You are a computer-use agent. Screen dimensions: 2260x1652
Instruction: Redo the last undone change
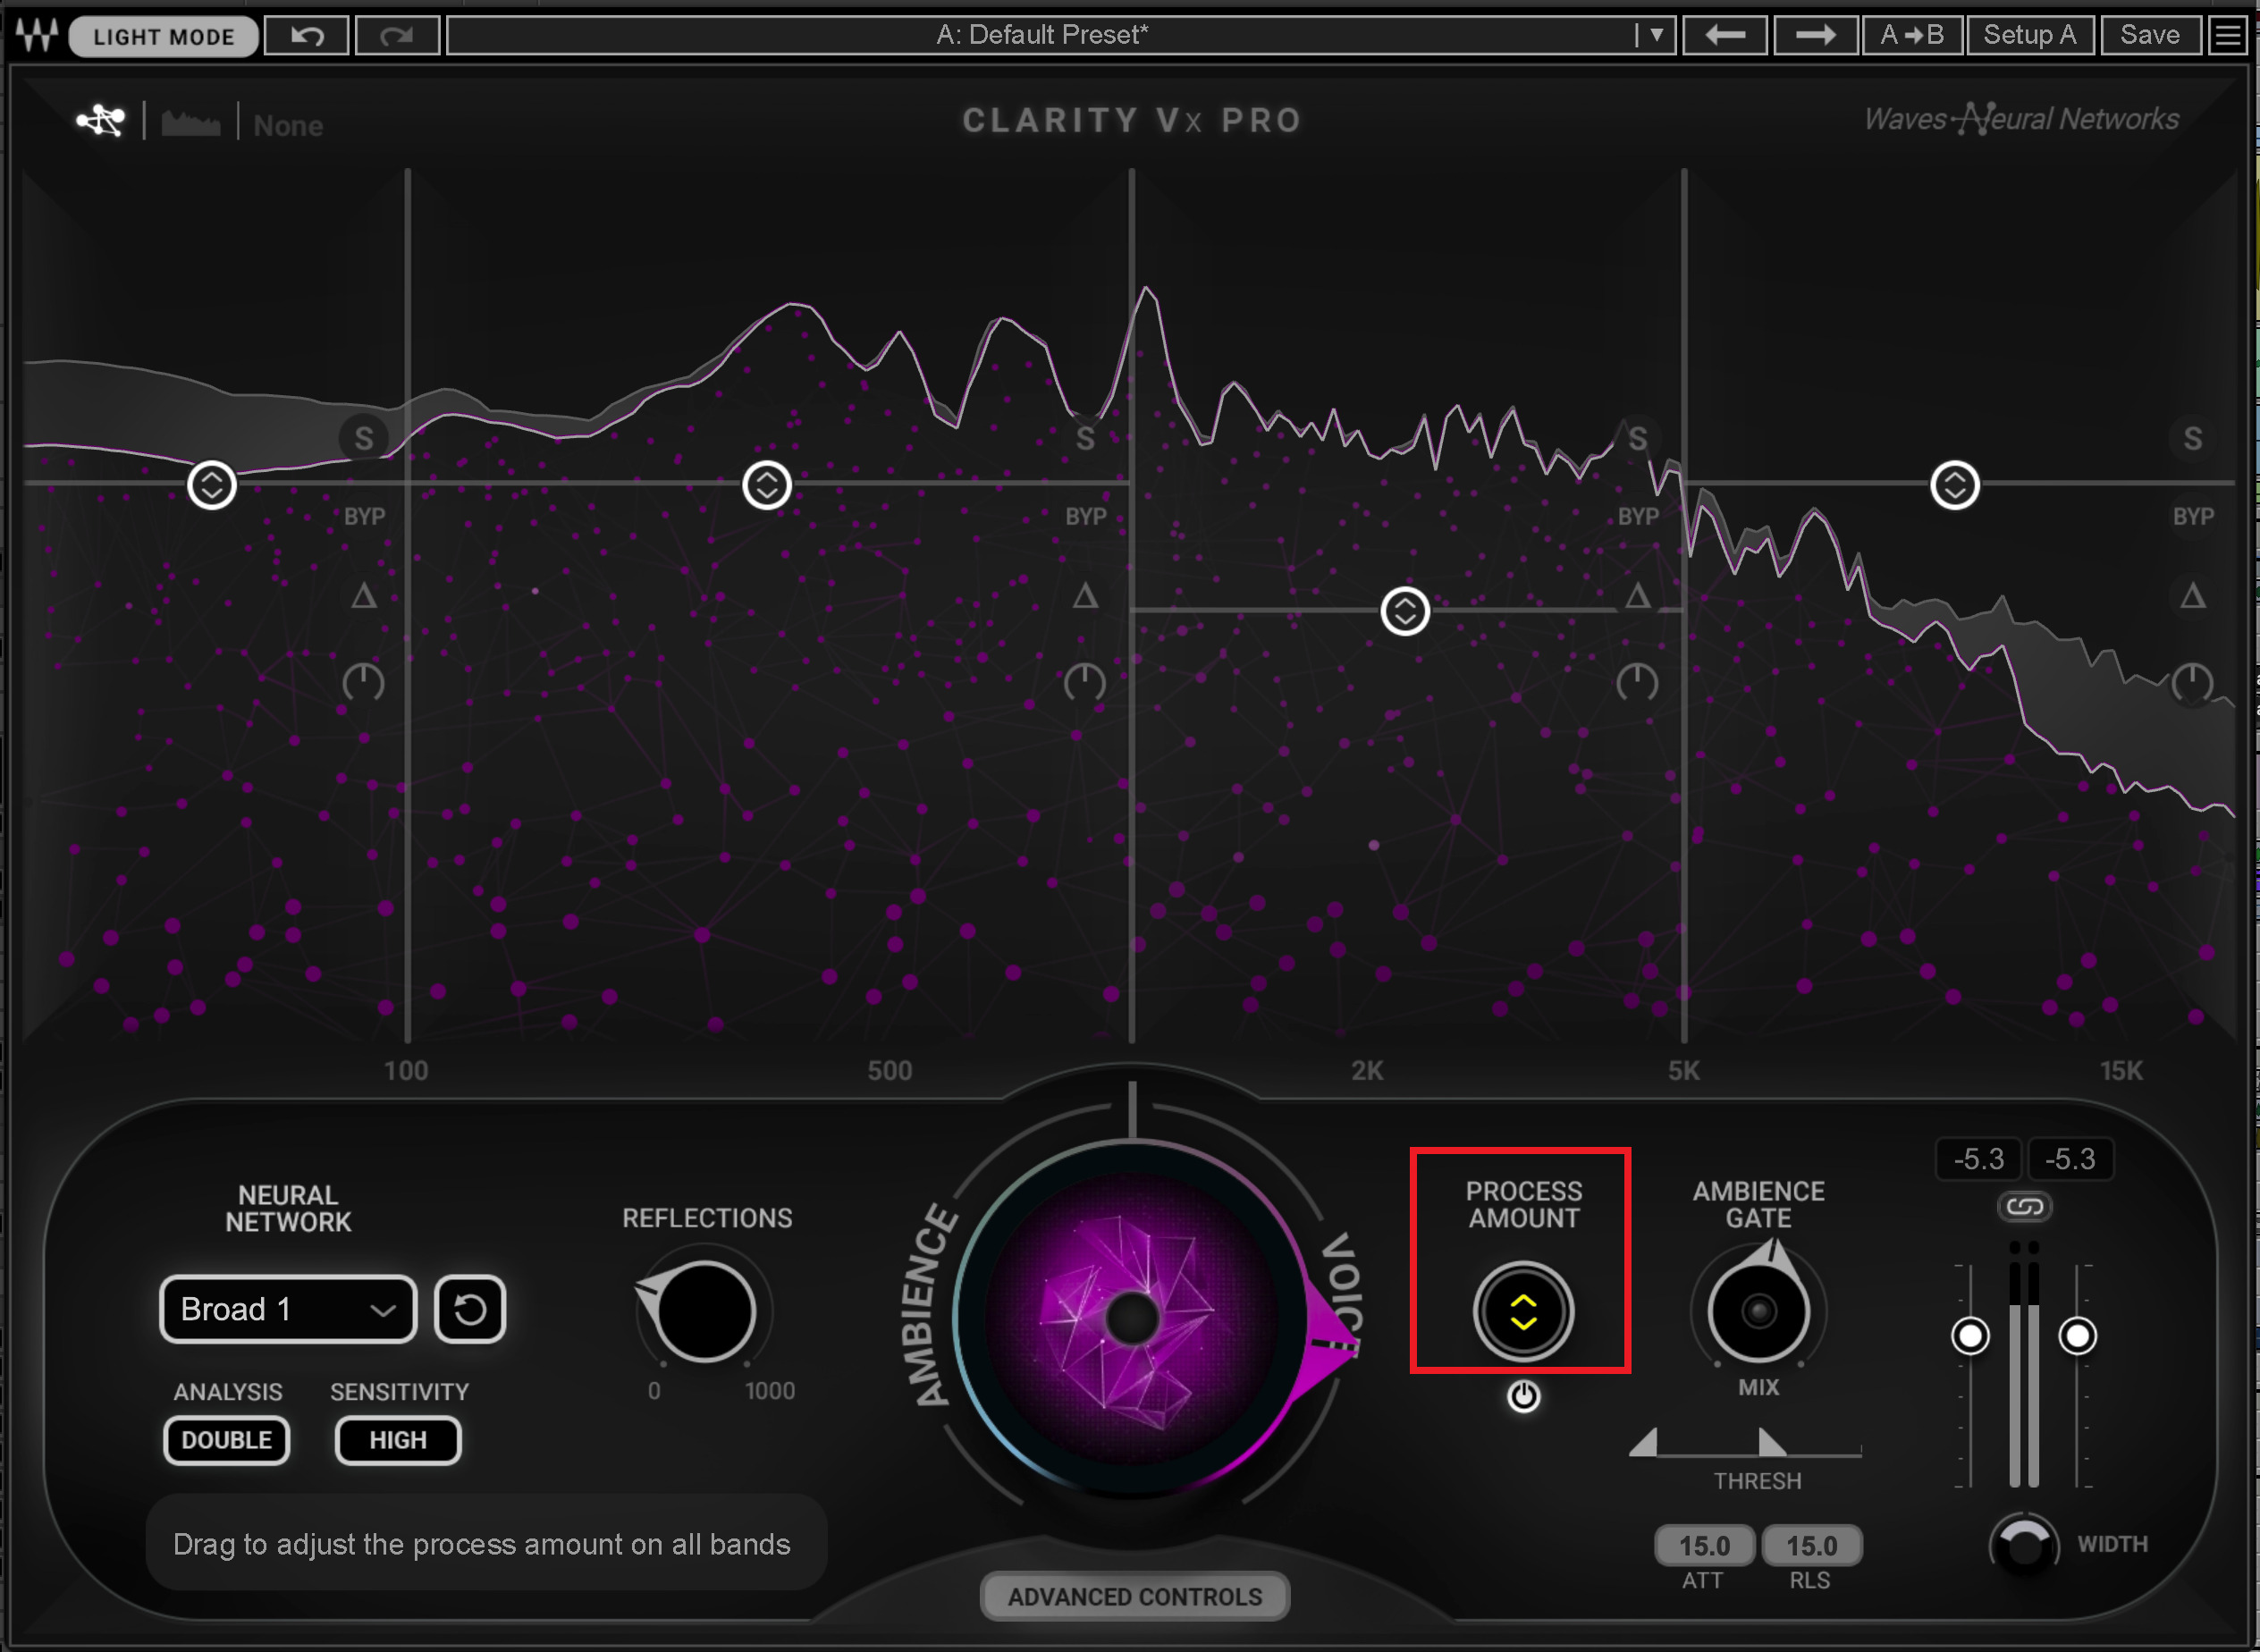click(397, 36)
